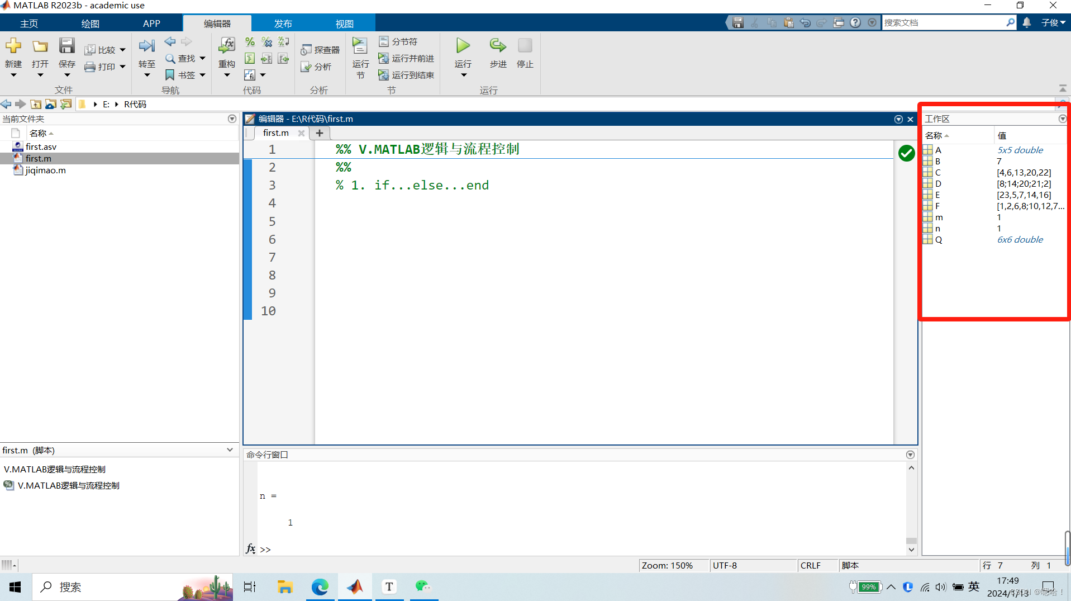Click the comment percent icon
This screenshot has width=1071, height=601.
tap(250, 42)
